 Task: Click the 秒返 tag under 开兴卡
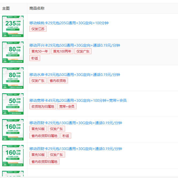pos(35,58)
